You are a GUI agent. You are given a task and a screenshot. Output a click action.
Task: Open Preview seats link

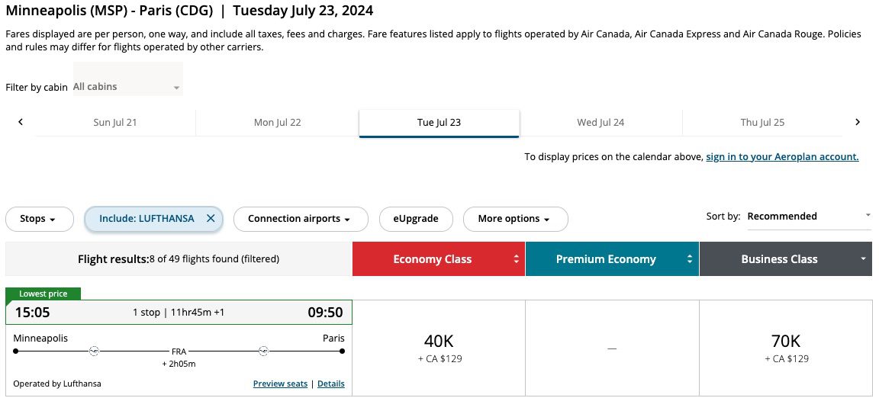click(280, 384)
